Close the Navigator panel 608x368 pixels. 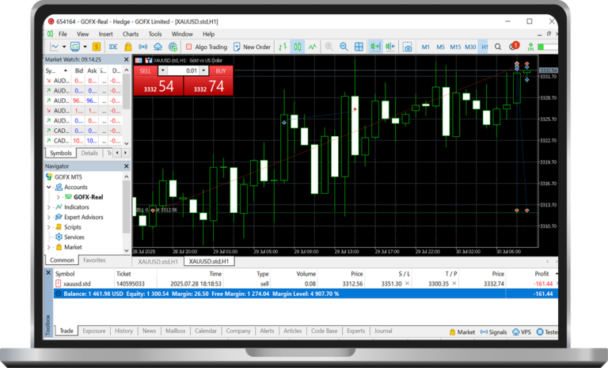pyautogui.click(x=126, y=166)
